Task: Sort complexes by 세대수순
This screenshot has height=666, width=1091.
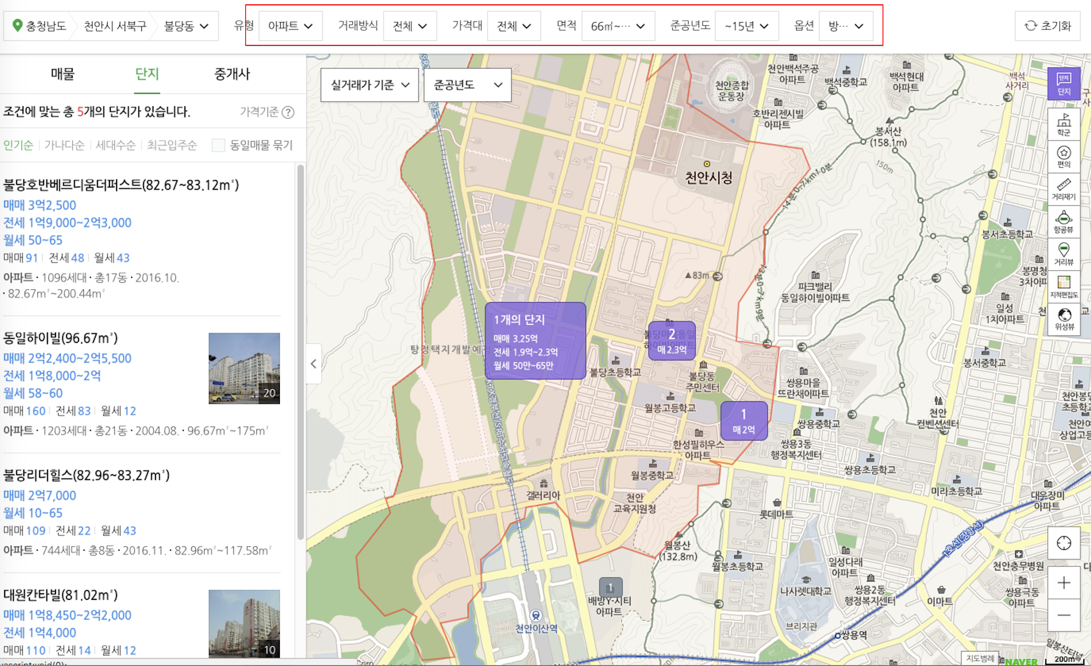Action: [115, 145]
